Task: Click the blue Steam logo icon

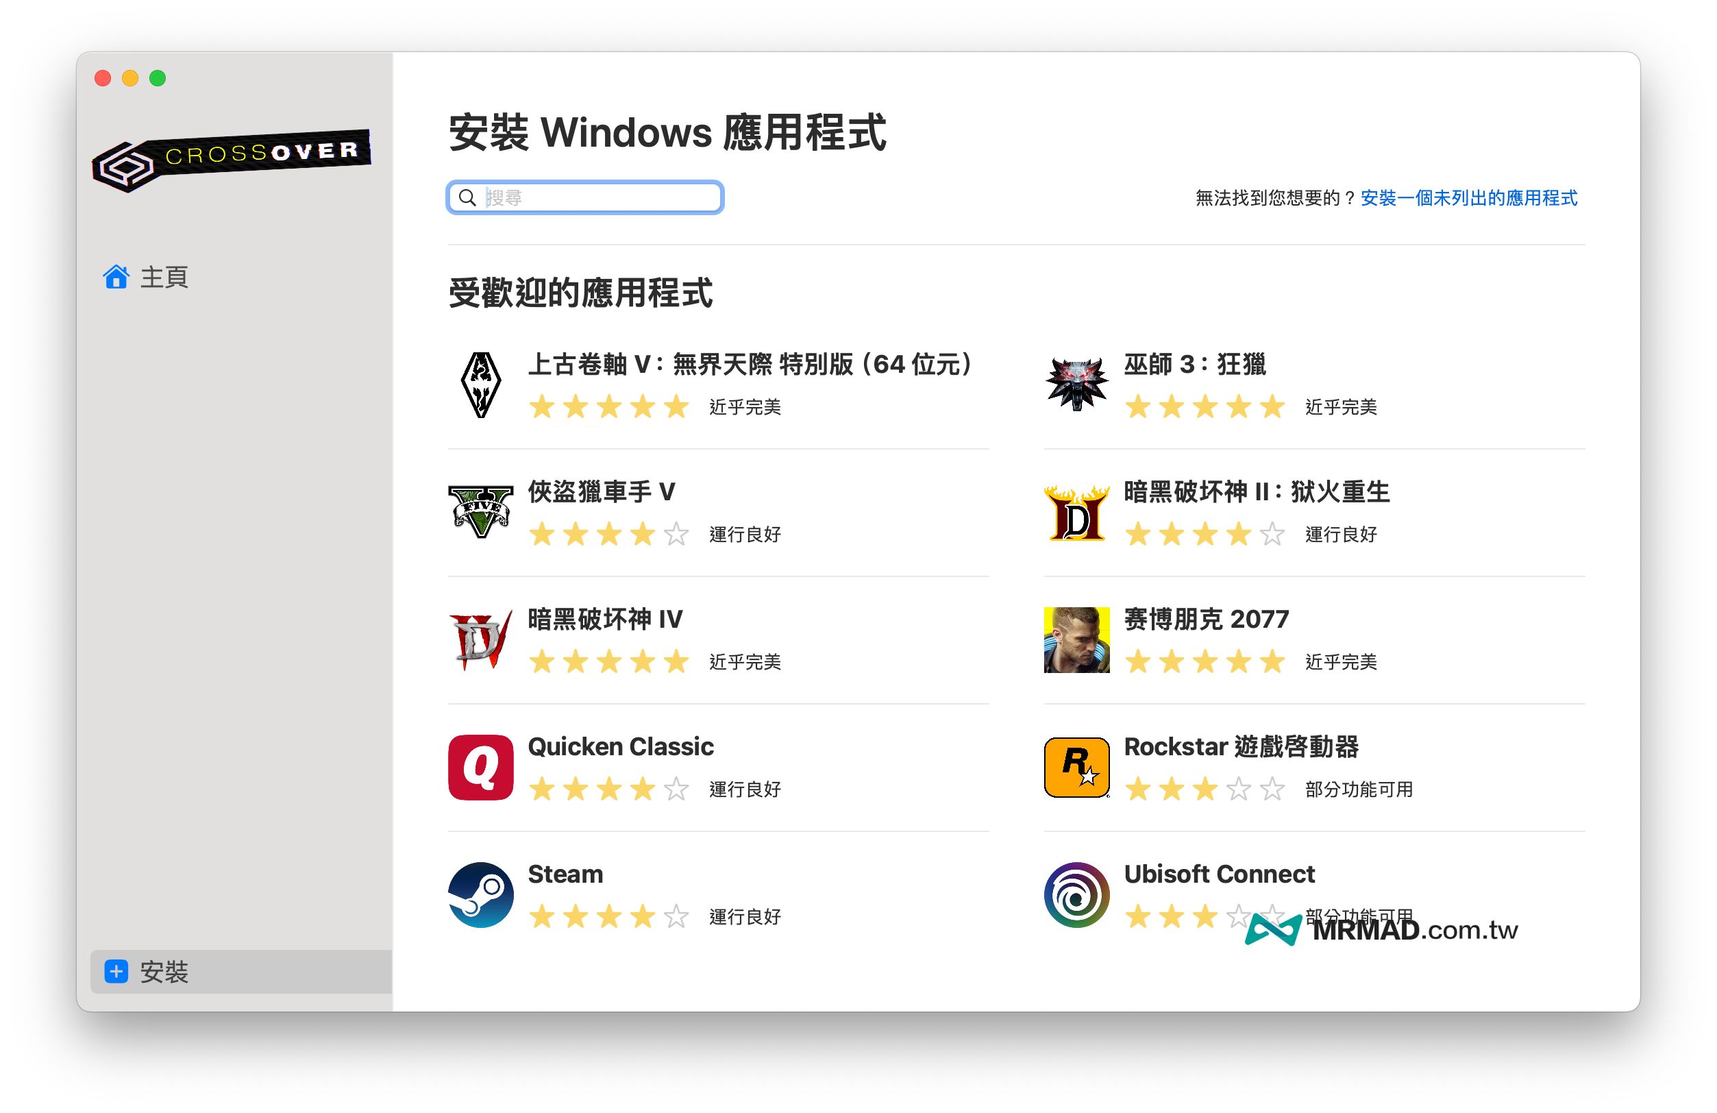Action: [480, 894]
